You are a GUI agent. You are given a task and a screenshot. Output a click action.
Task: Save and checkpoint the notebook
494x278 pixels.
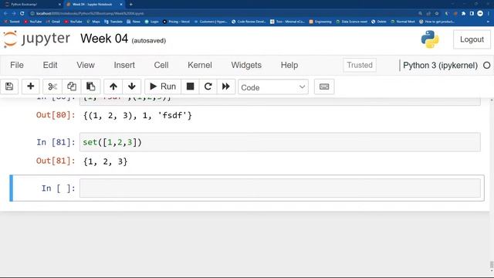pyautogui.click(x=9, y=86)
